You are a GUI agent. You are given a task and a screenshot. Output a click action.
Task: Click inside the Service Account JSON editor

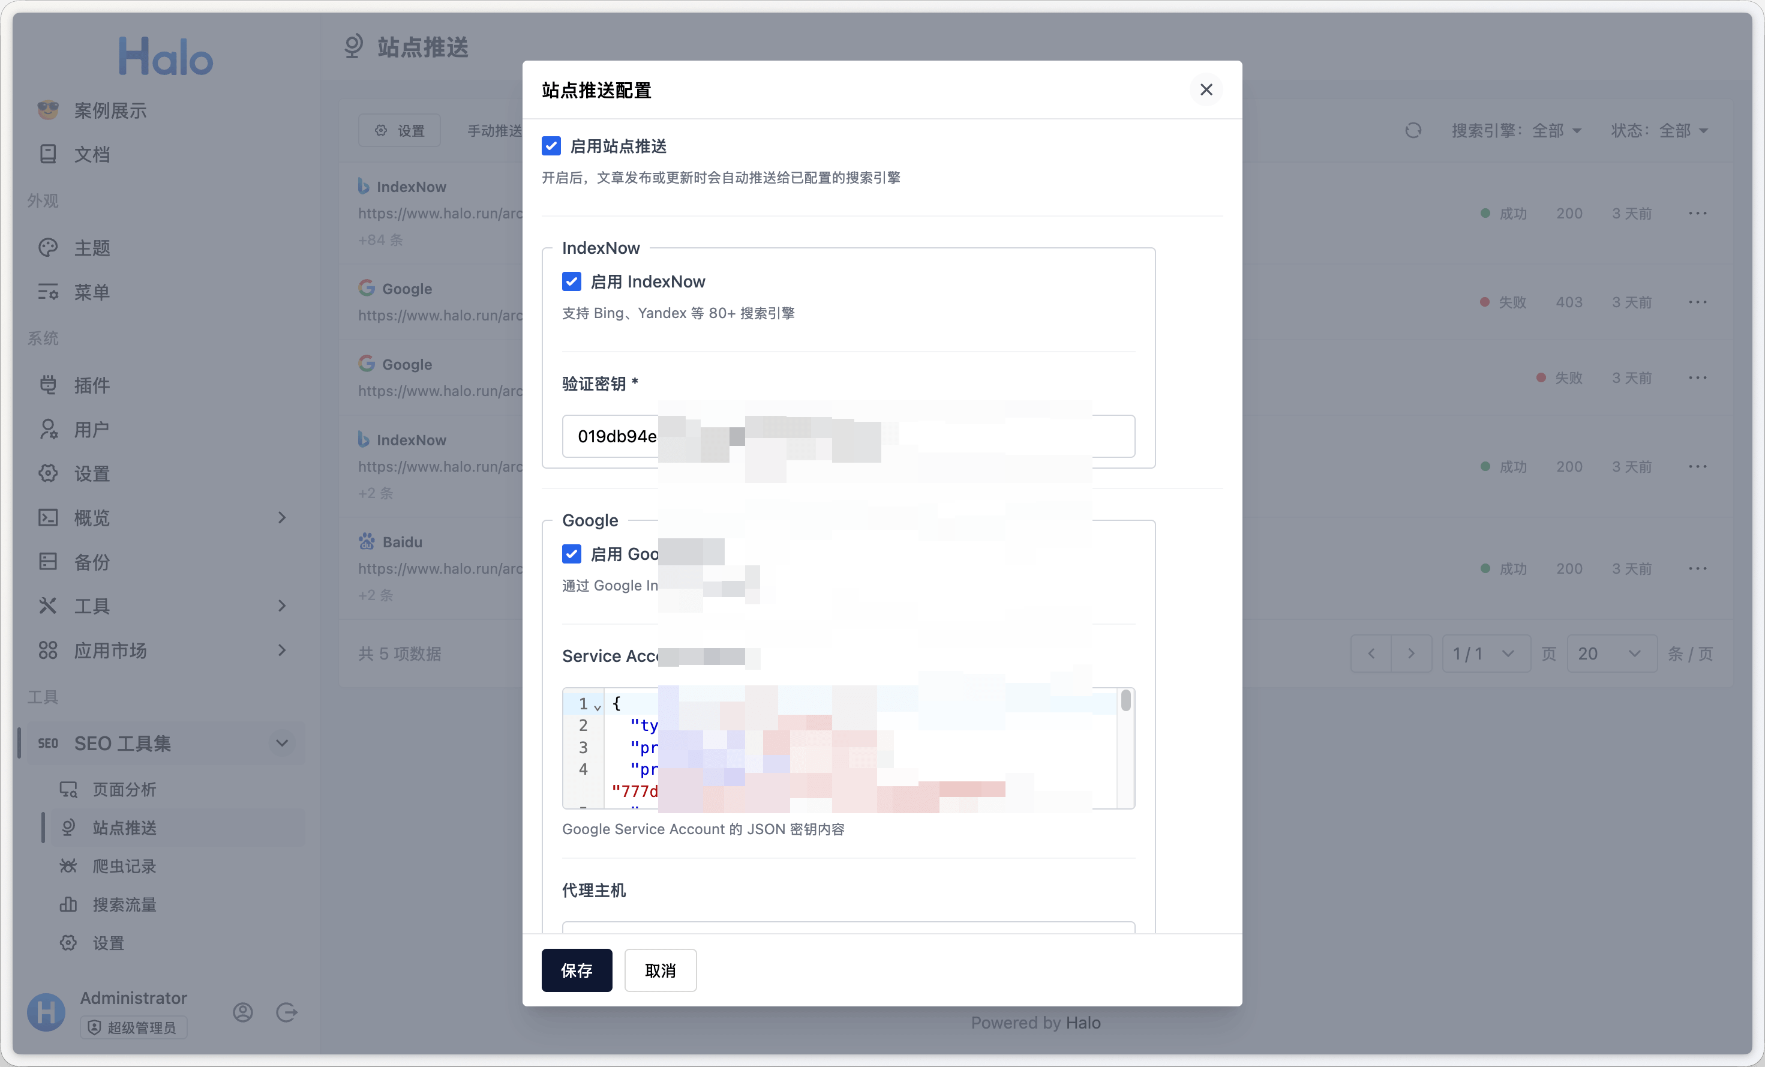click(x=848, y=748)
